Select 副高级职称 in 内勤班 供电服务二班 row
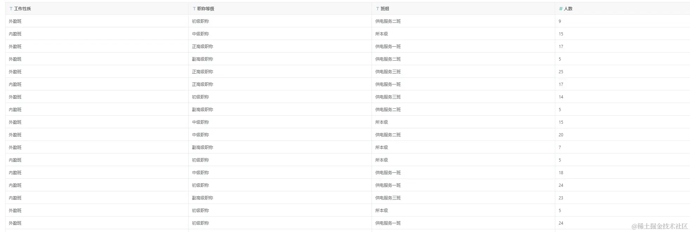The width and height of the screenshot is (690, 232). (203, 110)
